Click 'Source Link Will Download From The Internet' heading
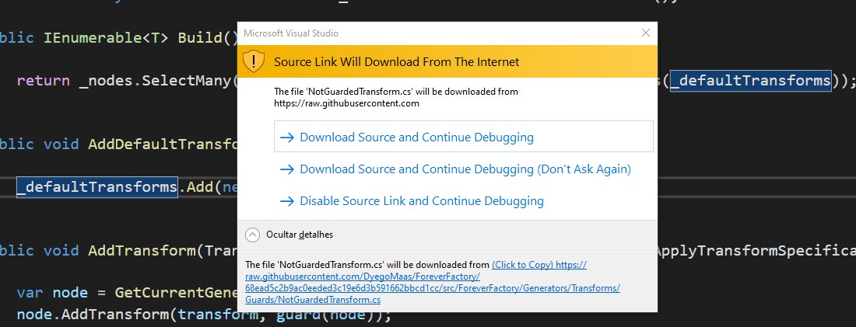Screen dimensions: 856x327 tap(396, 61)
